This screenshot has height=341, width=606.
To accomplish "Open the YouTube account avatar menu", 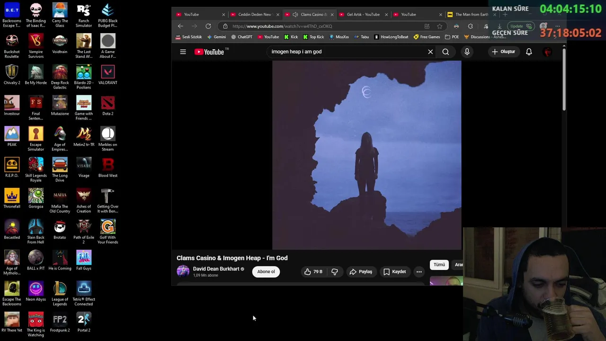I will 548,52.
